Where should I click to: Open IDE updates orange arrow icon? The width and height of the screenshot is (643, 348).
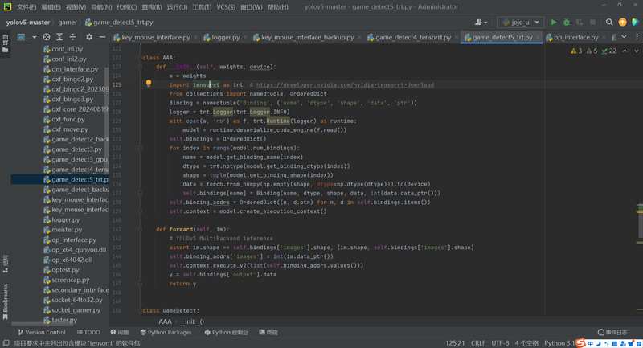pyautogui.click(x=622, y=23)
